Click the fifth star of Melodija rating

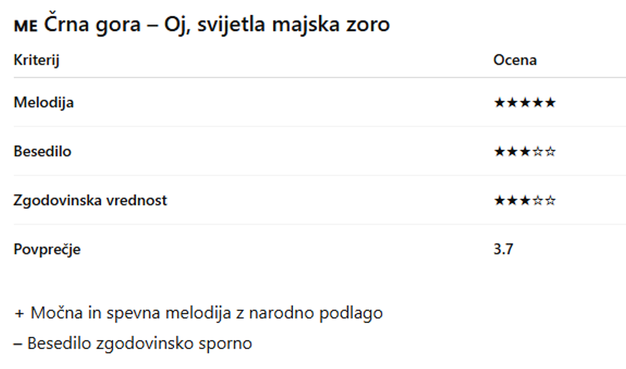click(550, 102)
